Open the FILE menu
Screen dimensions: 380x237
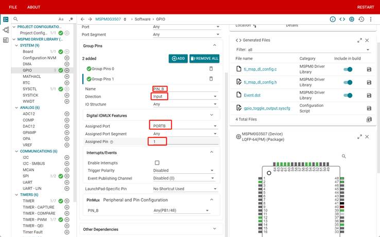point(13,7)
